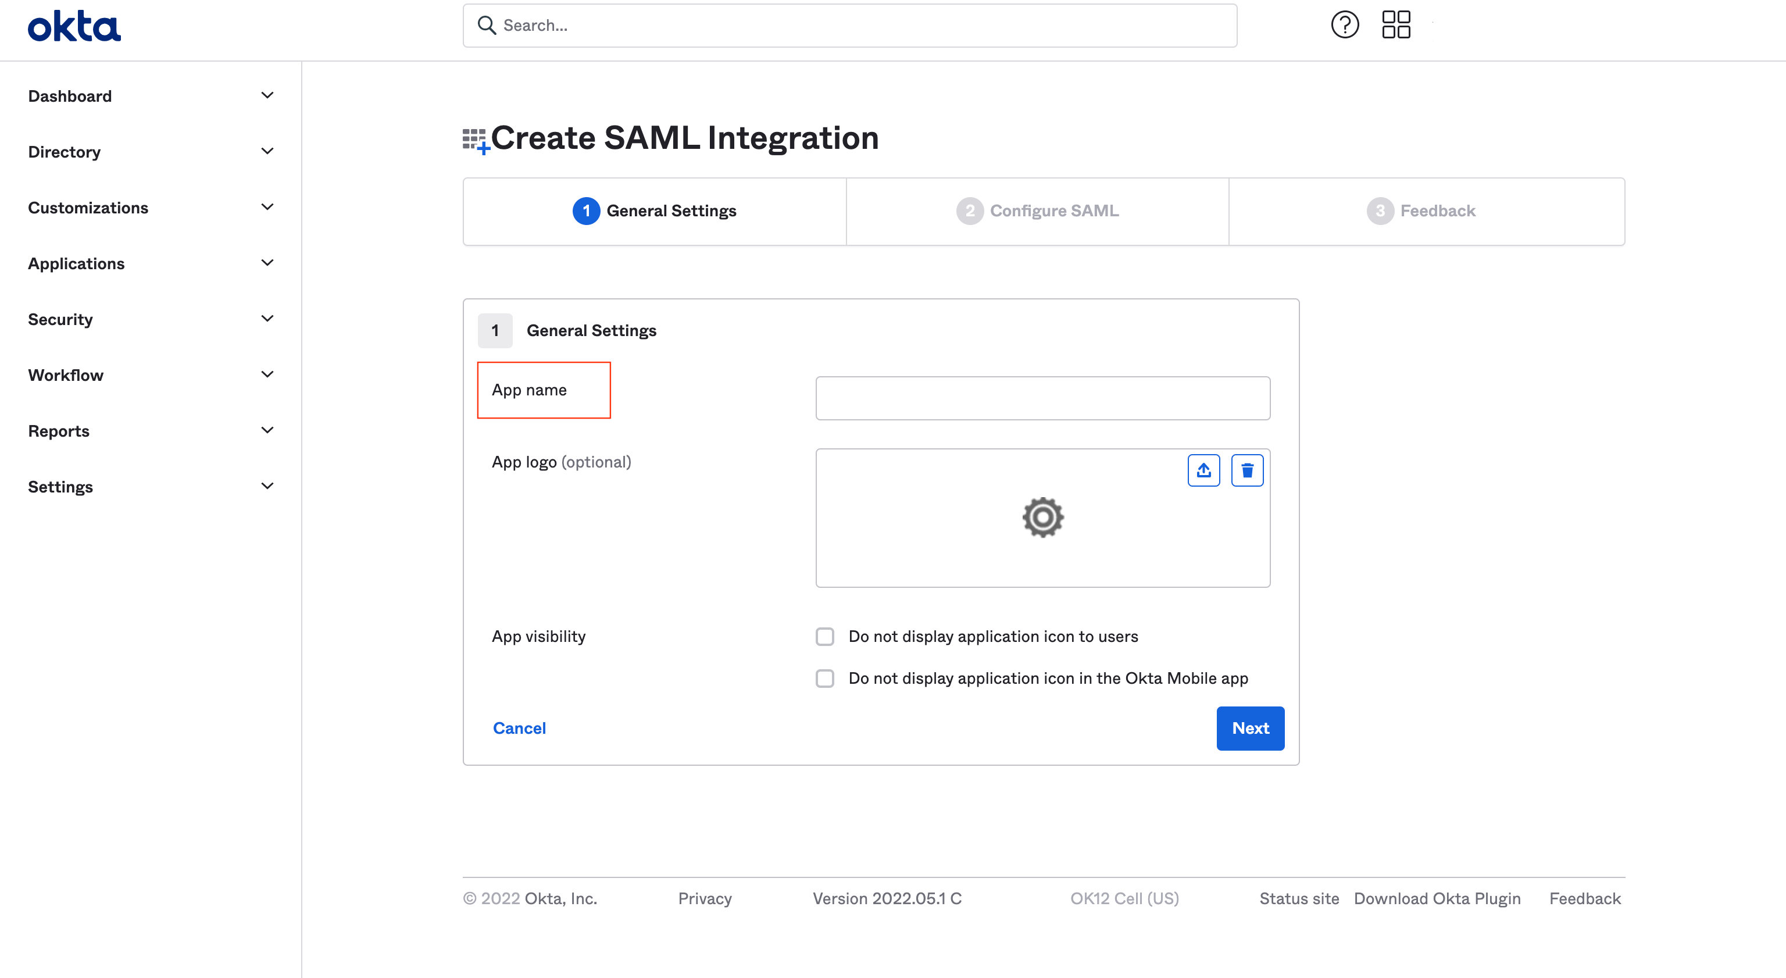Click the SAML integration grid icon beside title

click(x=476, y=140)
